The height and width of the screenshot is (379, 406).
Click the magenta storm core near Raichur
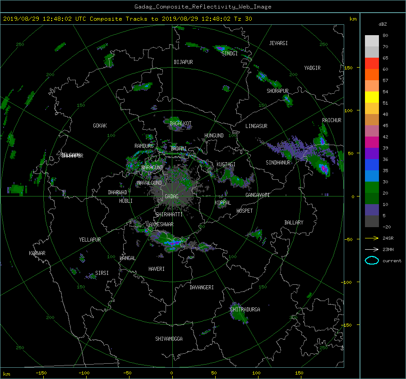click(323, 169)
